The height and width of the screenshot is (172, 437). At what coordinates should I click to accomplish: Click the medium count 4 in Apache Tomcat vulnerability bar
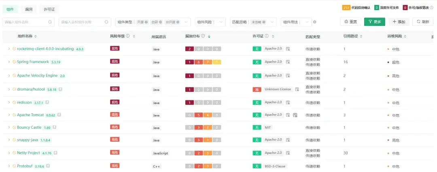click(208, 115)
